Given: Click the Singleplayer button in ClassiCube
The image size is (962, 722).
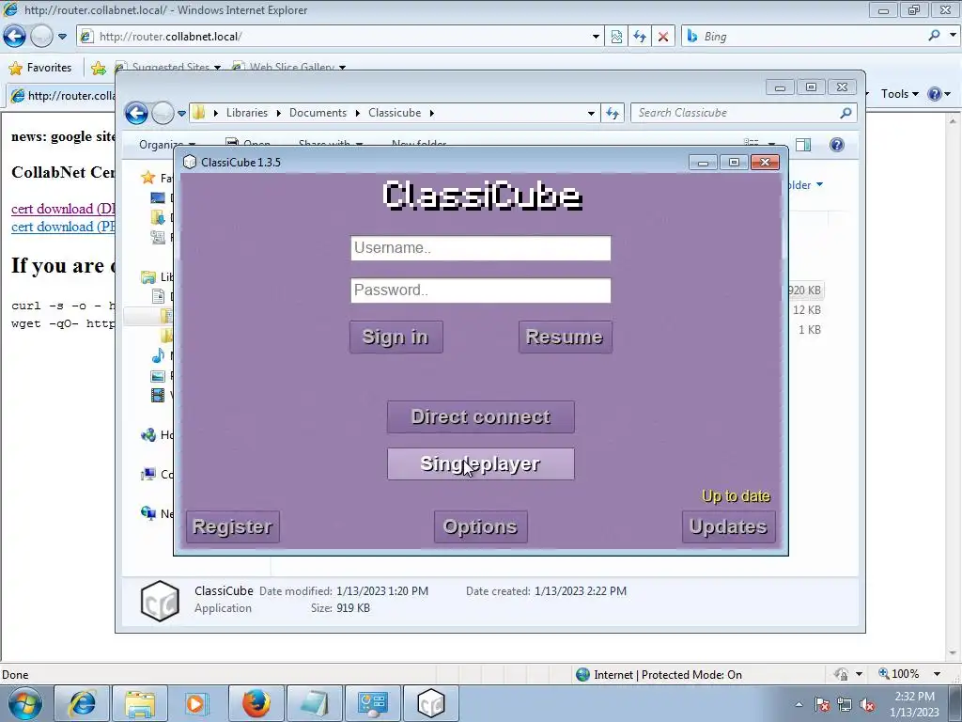Looking at the screenshot, I should coord(480,464).
